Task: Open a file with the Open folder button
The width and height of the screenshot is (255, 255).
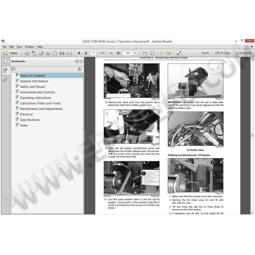Action: (x=11, y=53)
